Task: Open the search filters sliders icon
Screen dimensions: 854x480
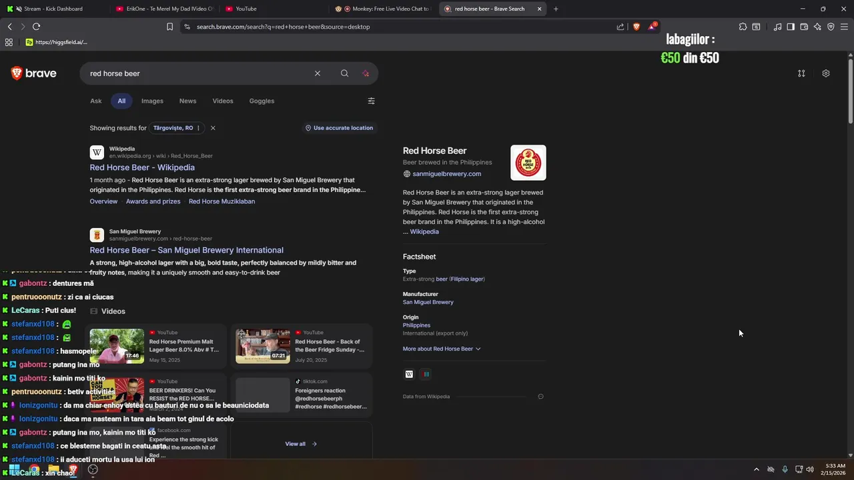Action: tap(371, 101)
